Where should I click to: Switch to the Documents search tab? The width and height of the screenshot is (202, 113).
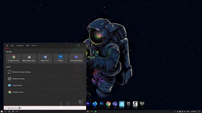click(20, 46)
